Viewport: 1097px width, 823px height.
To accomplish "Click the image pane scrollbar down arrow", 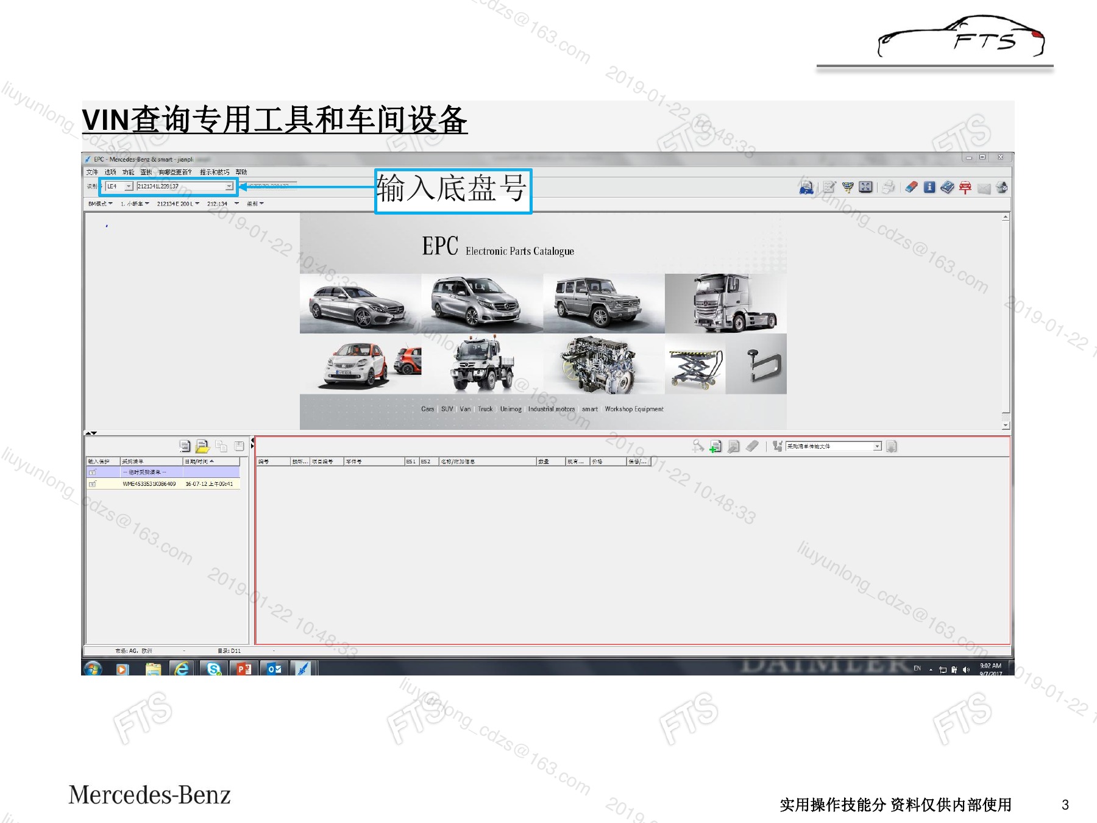I will click(x=1006, y=425).
